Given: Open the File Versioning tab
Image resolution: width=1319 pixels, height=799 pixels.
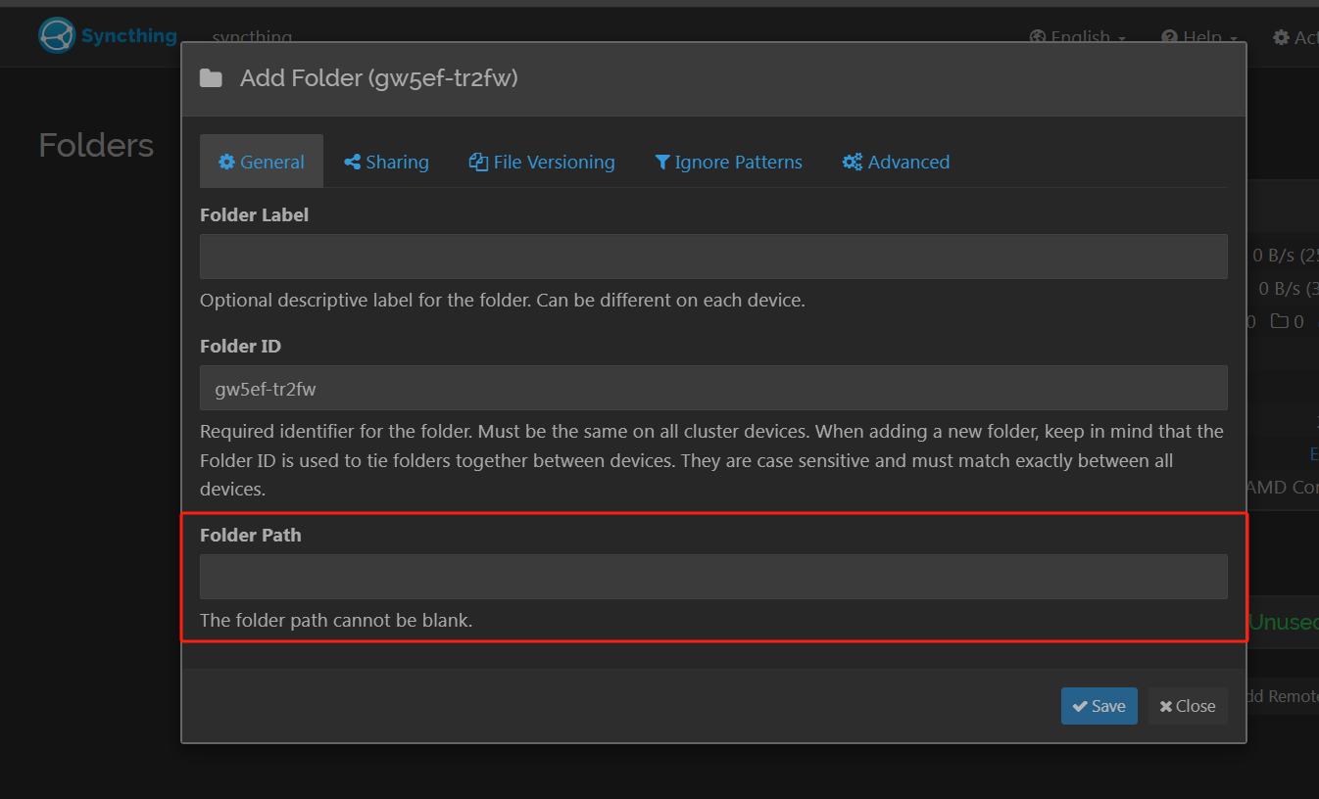Looking at the screenshot, I should [542, 162].
